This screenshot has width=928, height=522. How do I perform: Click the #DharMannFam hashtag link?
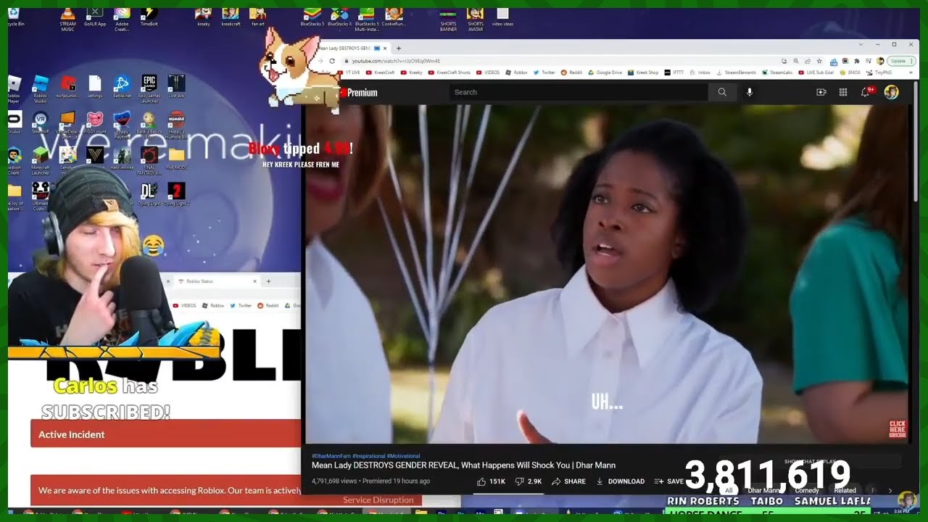[331, 456]
